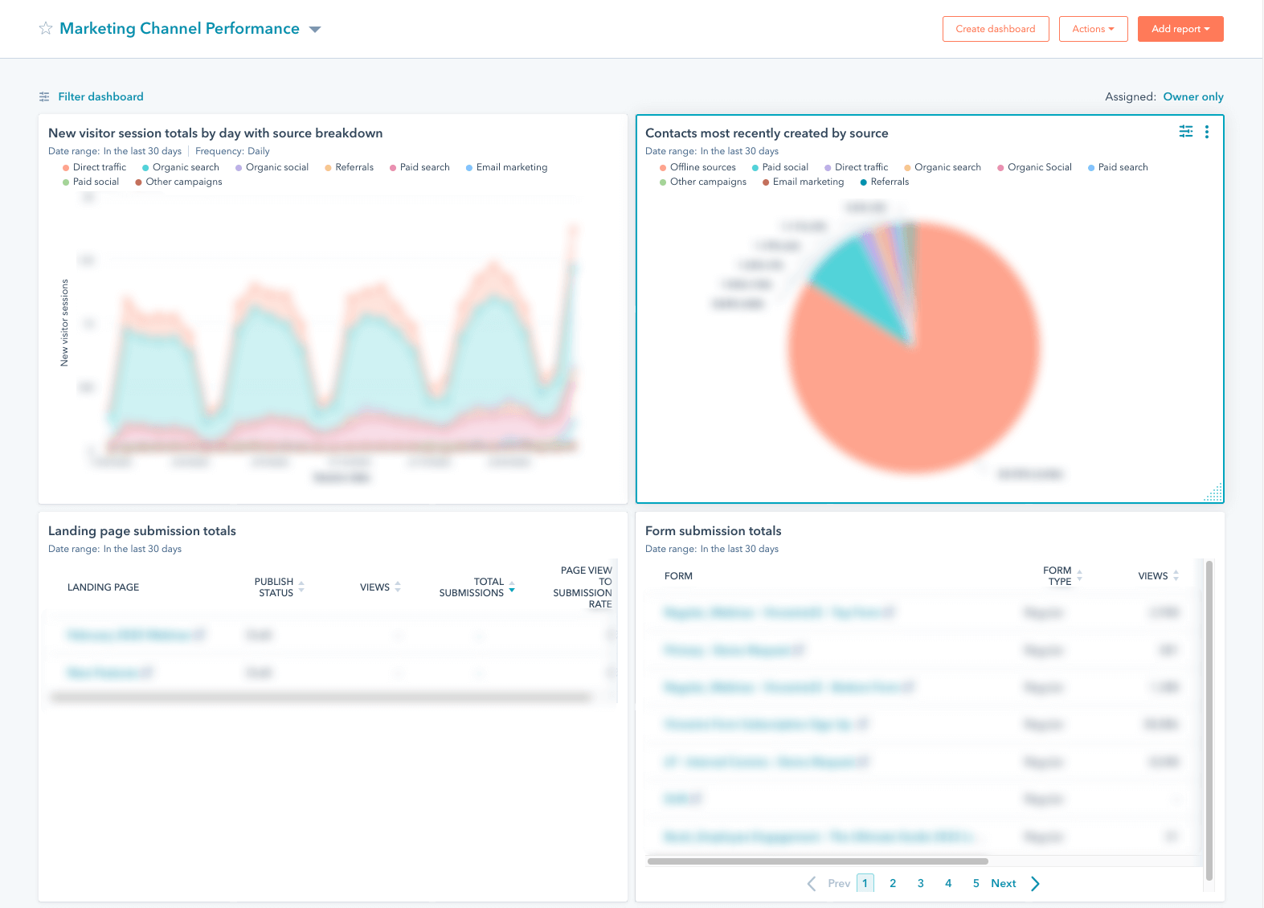Click the Owner only link
The width and height of the screenshot is (1264, 908).
(1193, 96)
